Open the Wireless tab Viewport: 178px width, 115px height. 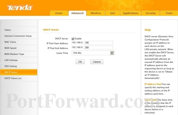[96, 13]
